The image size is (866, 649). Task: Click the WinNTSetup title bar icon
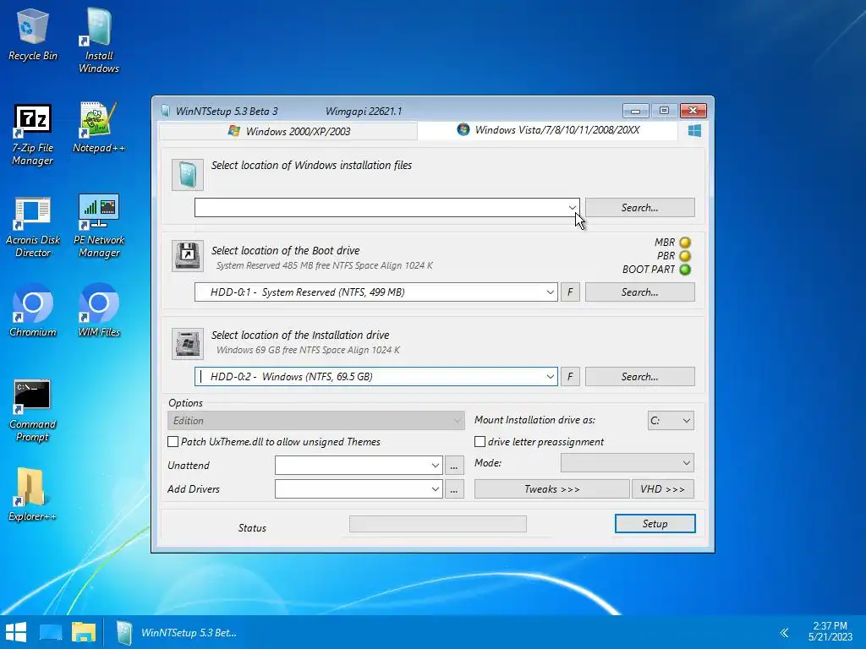tap(165, 111)
